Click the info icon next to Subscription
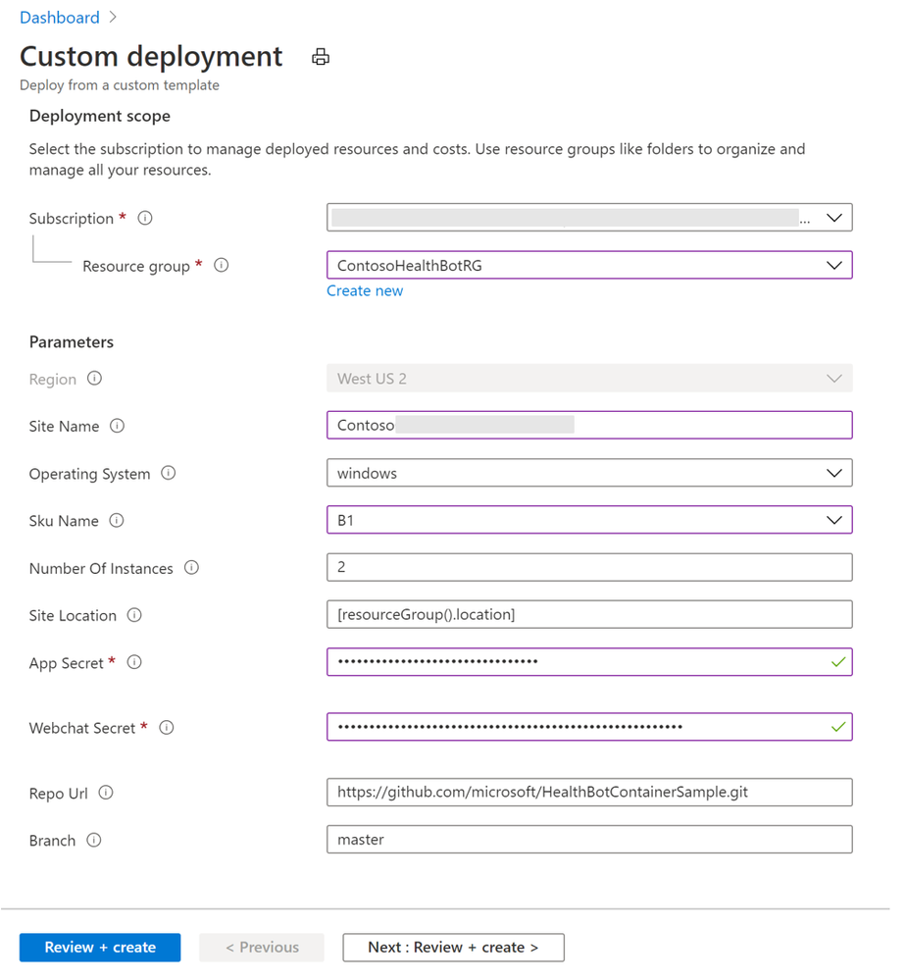Image resolution: width=907 pixels, height=980 pixels. point(145,218)
